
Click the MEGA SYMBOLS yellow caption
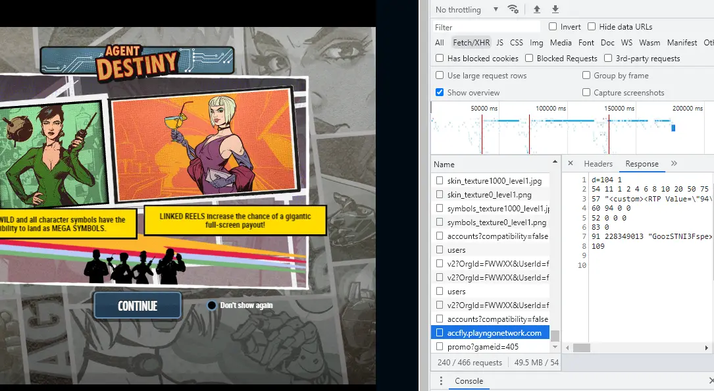pyautogui.click(x=68, y=224)
